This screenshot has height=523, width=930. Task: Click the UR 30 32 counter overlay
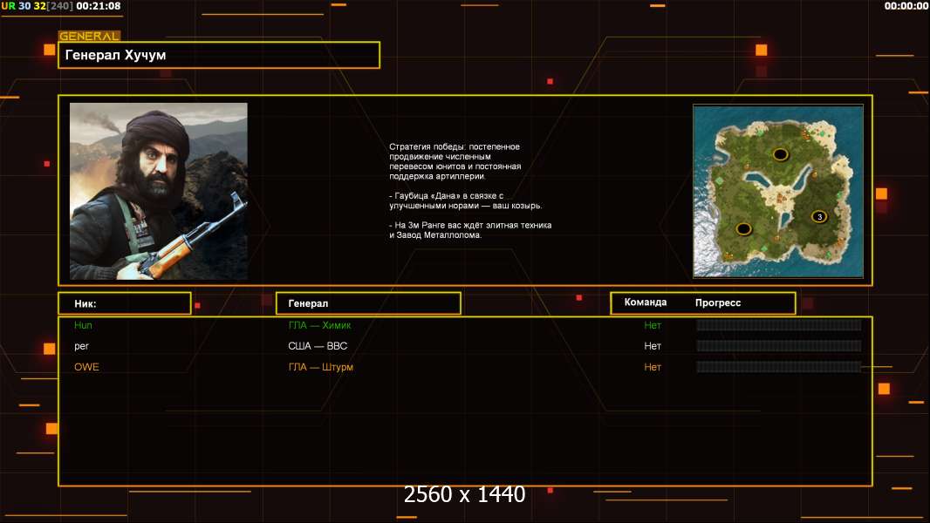37,6
